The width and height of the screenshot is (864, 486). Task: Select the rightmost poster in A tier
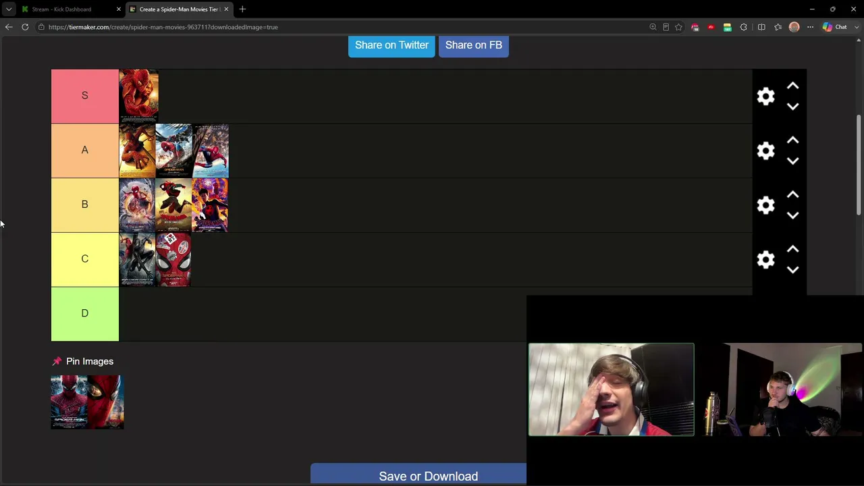point(210,151)
